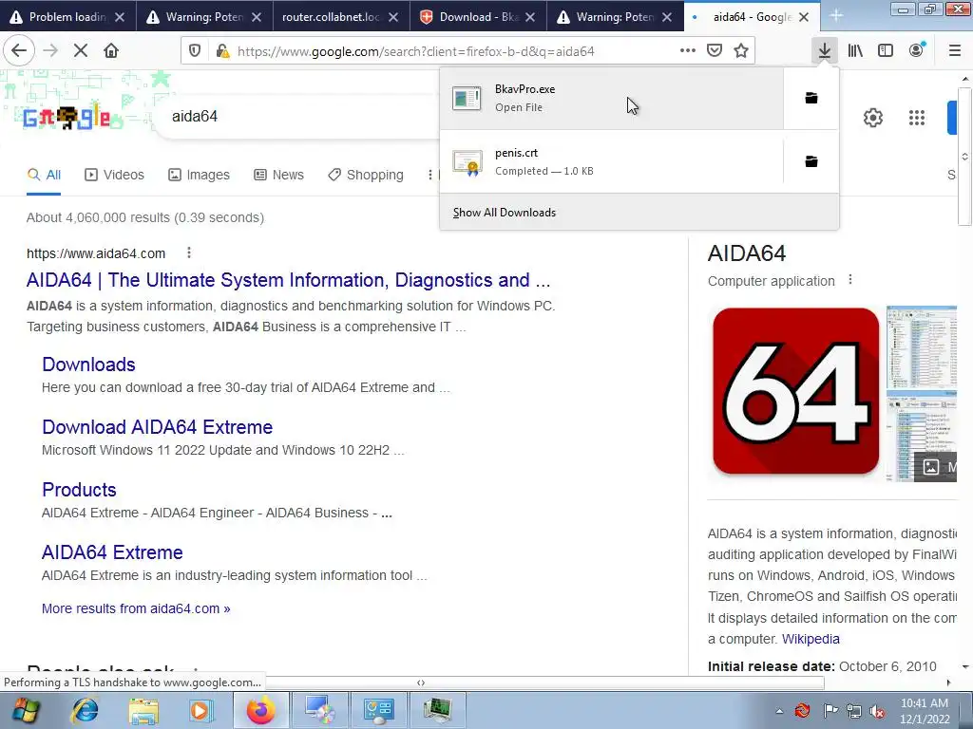Open the AIDA64 Extreme sitelink
973x729 pixels.
(x=112, y=552)
